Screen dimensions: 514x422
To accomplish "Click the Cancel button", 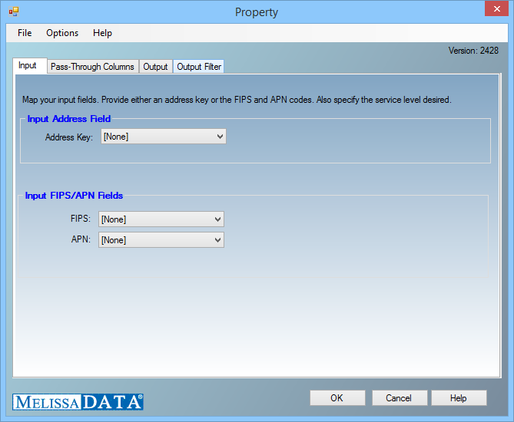I will point(399,398).
